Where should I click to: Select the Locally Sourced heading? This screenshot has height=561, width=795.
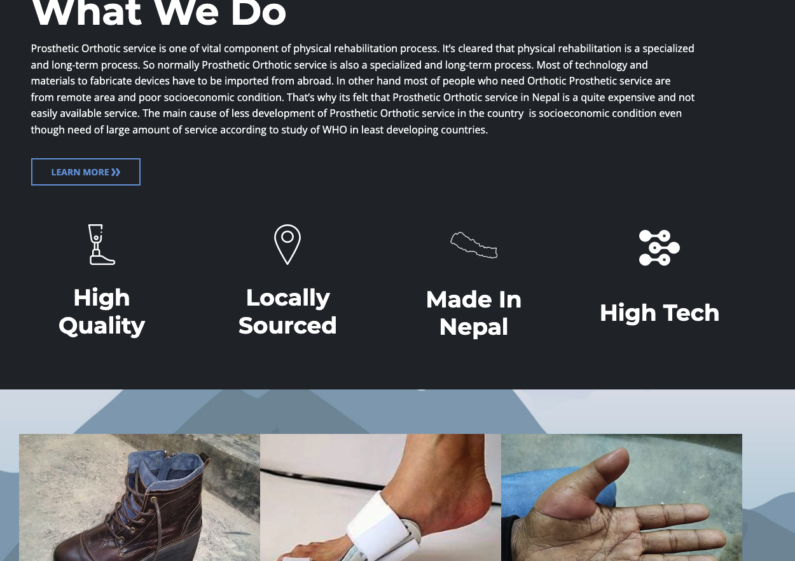click(x=287, y=311)
